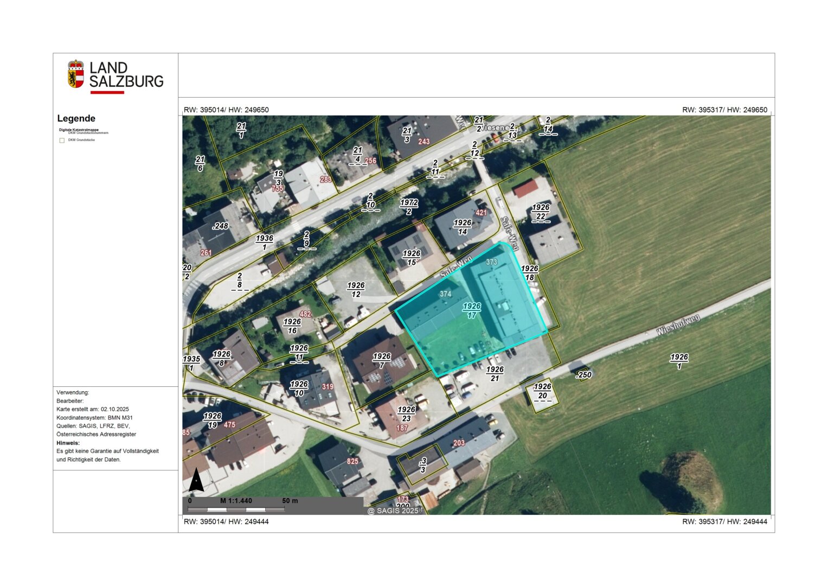Click the Wieshofweg street label
Image resolution: width=828 pixels, height=586 pixels.
(678, 325)
